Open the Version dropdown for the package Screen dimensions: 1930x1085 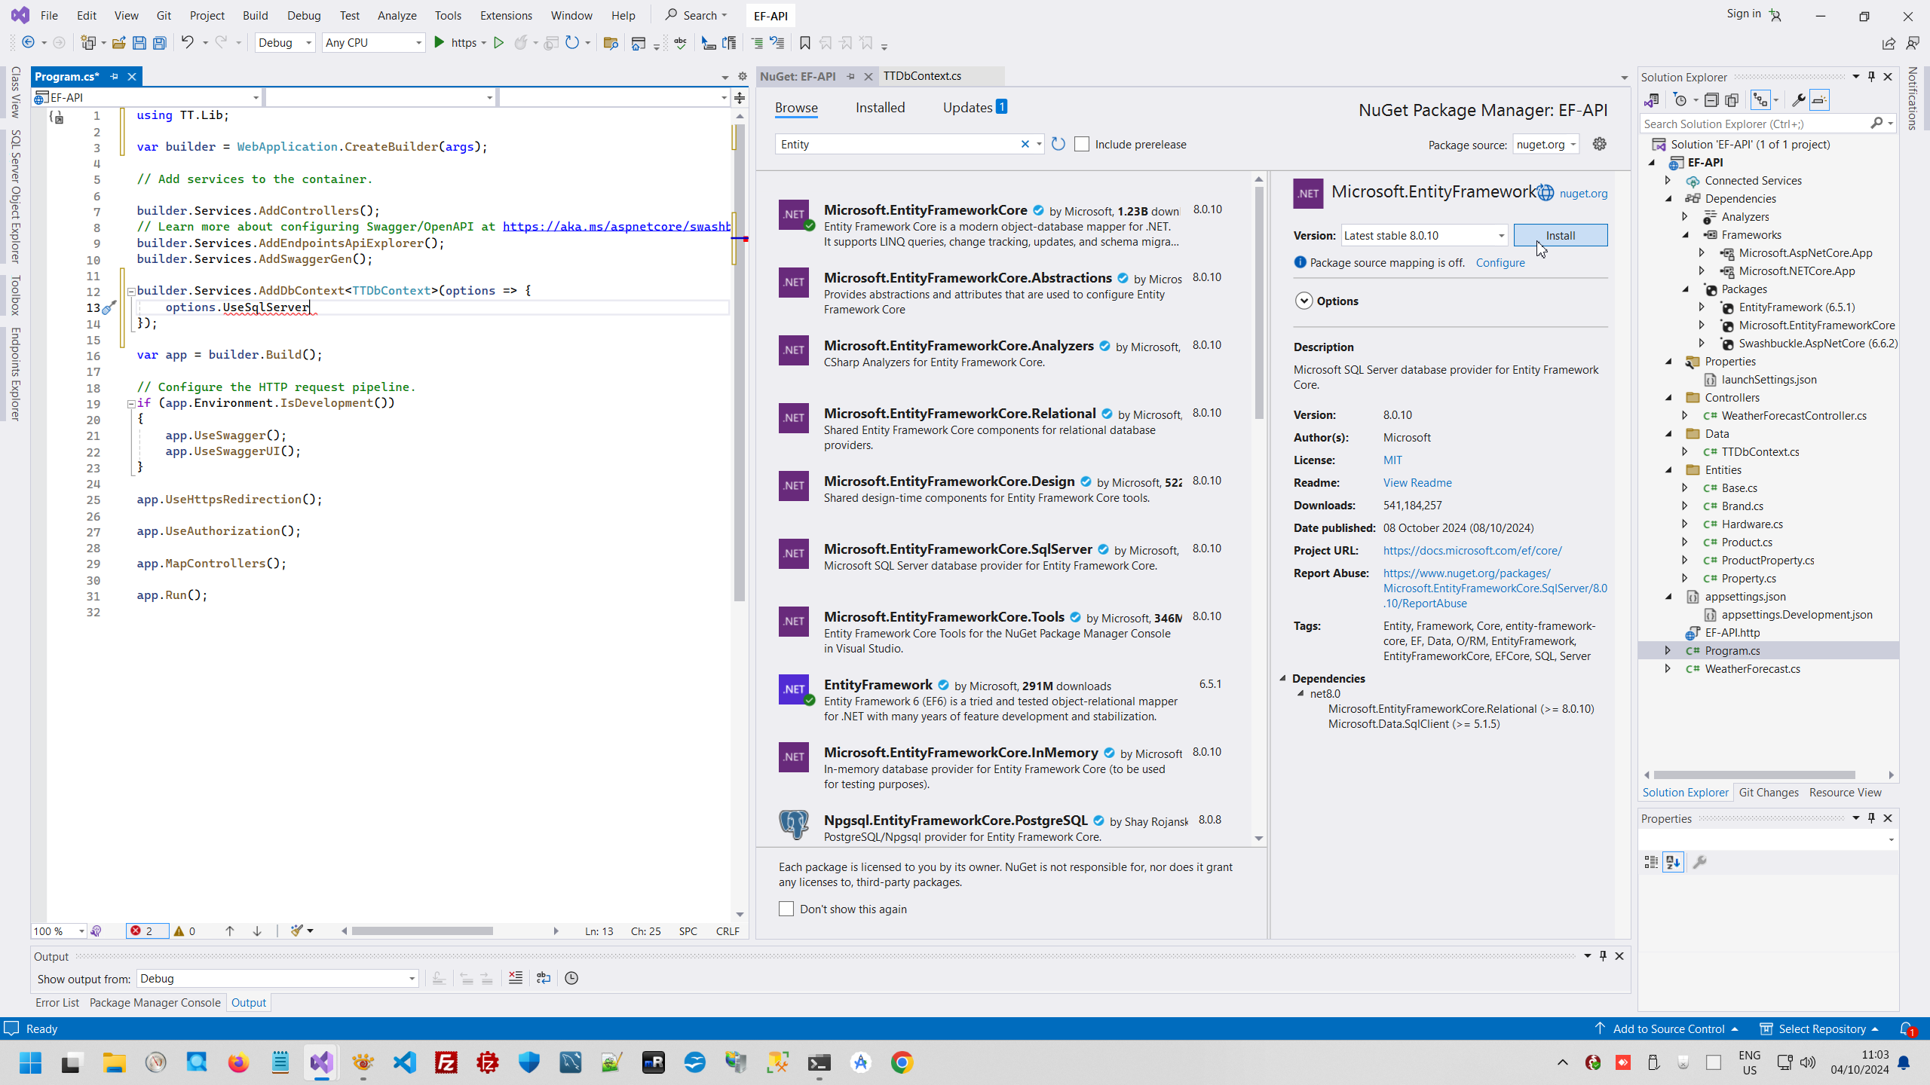click(x=1500, y=236)
